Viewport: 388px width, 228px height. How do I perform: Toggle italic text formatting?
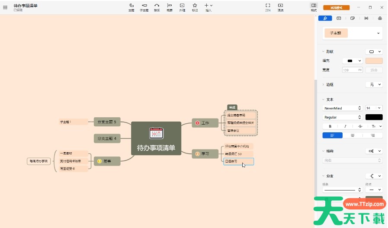point(345,126)
